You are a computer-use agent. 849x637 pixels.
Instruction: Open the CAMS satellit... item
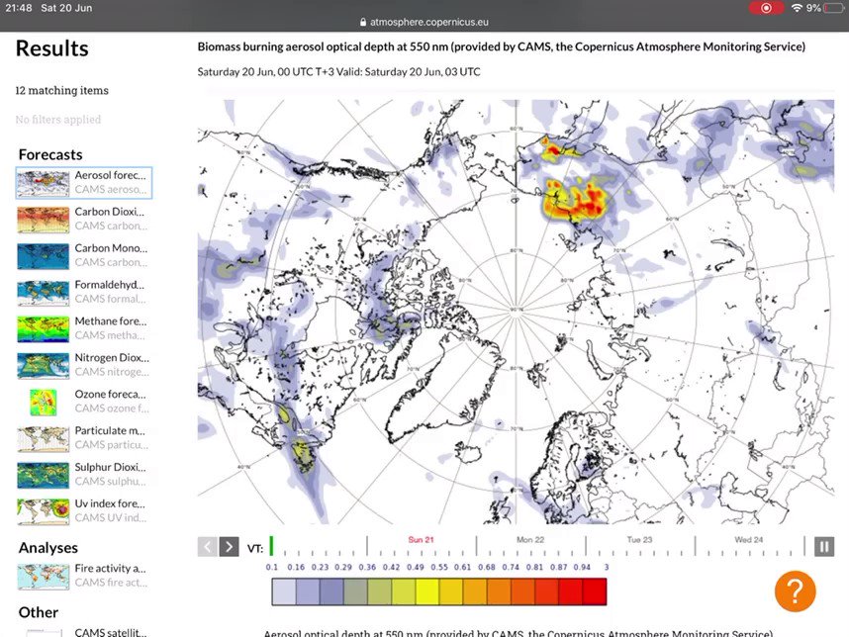(111, 632)
